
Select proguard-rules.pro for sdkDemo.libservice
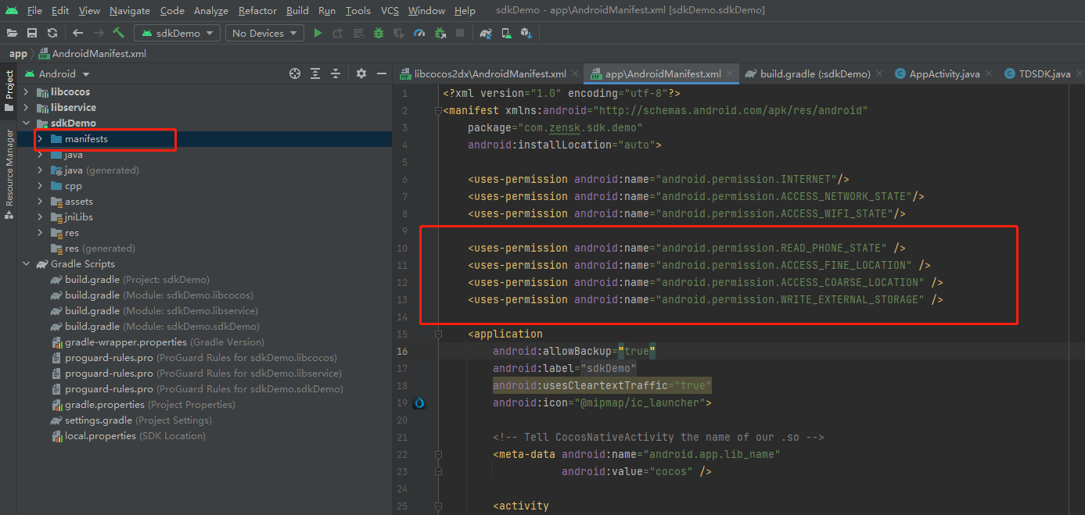(196, 374)
